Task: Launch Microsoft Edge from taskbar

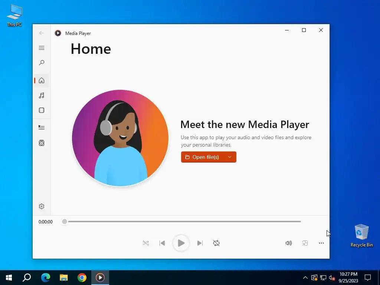Action: pos(45,278)
